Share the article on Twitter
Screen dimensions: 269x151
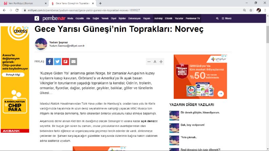57,62
